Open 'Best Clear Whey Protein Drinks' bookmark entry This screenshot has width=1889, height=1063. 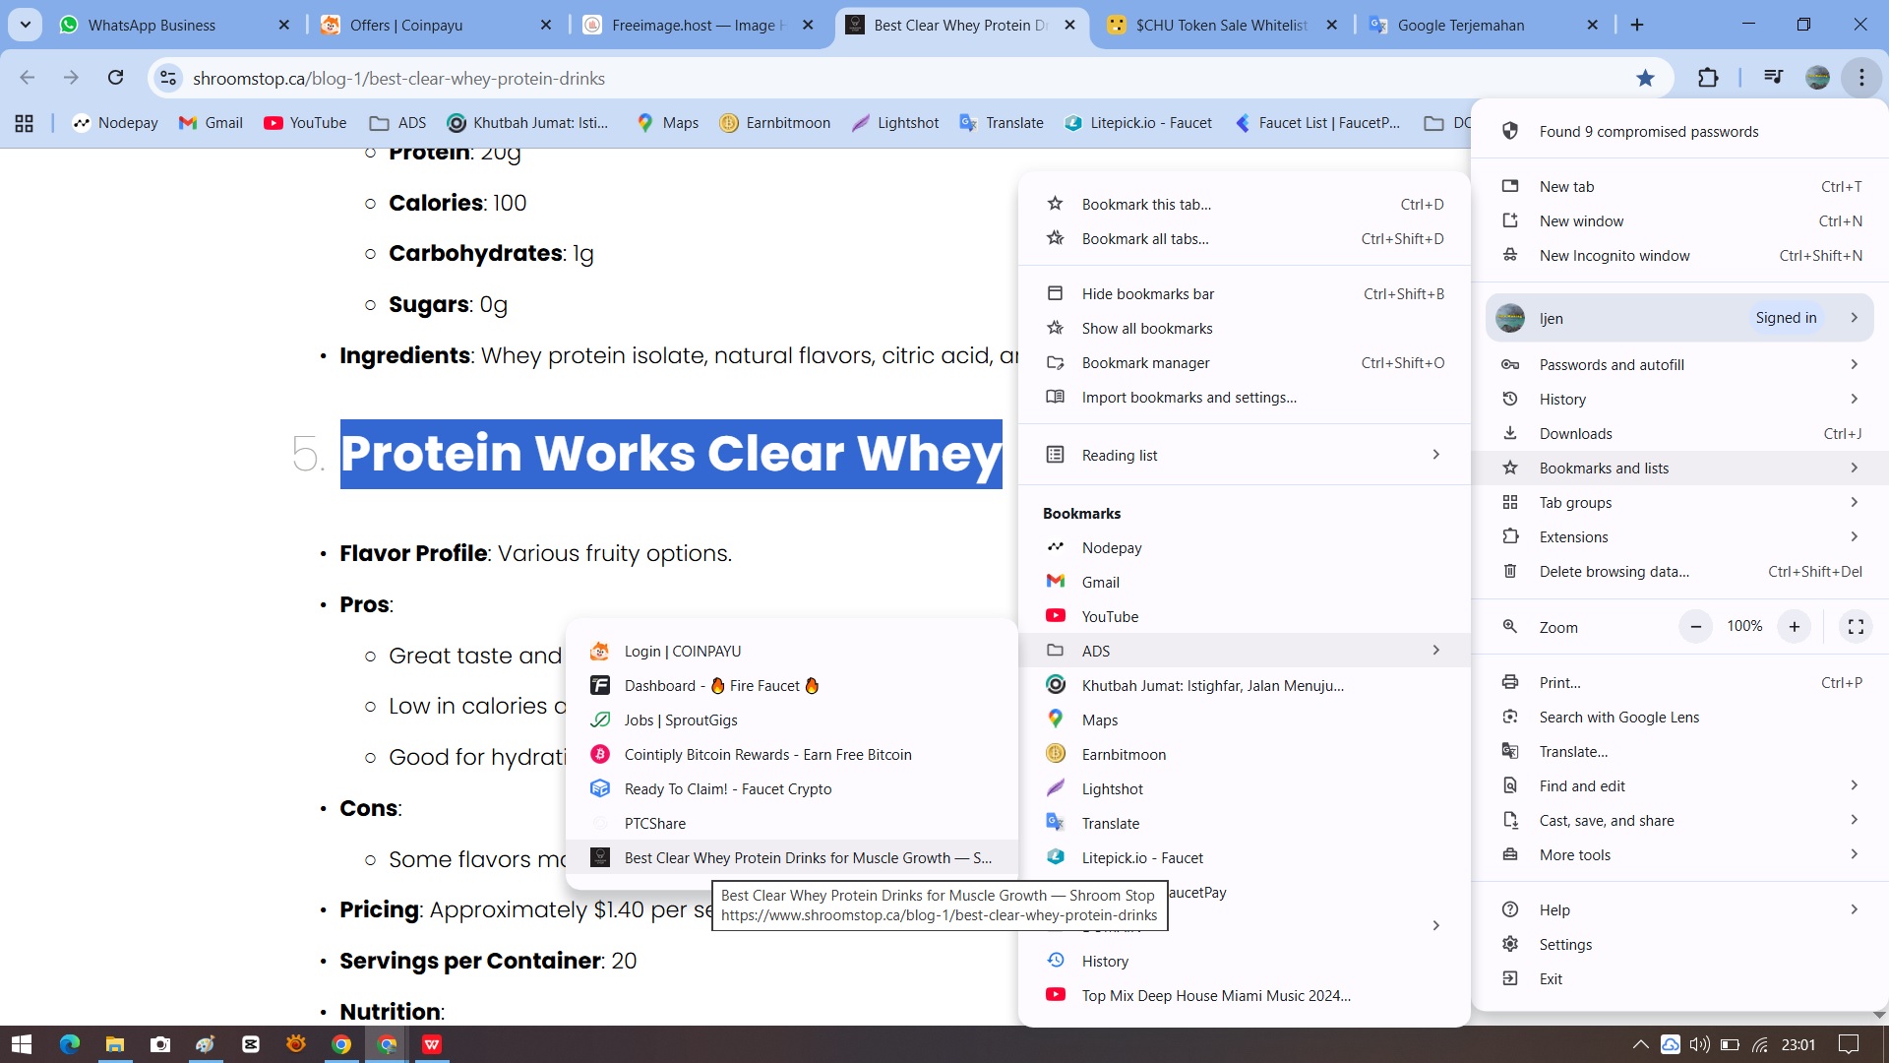pyautogui.click(x=792, y=857)
